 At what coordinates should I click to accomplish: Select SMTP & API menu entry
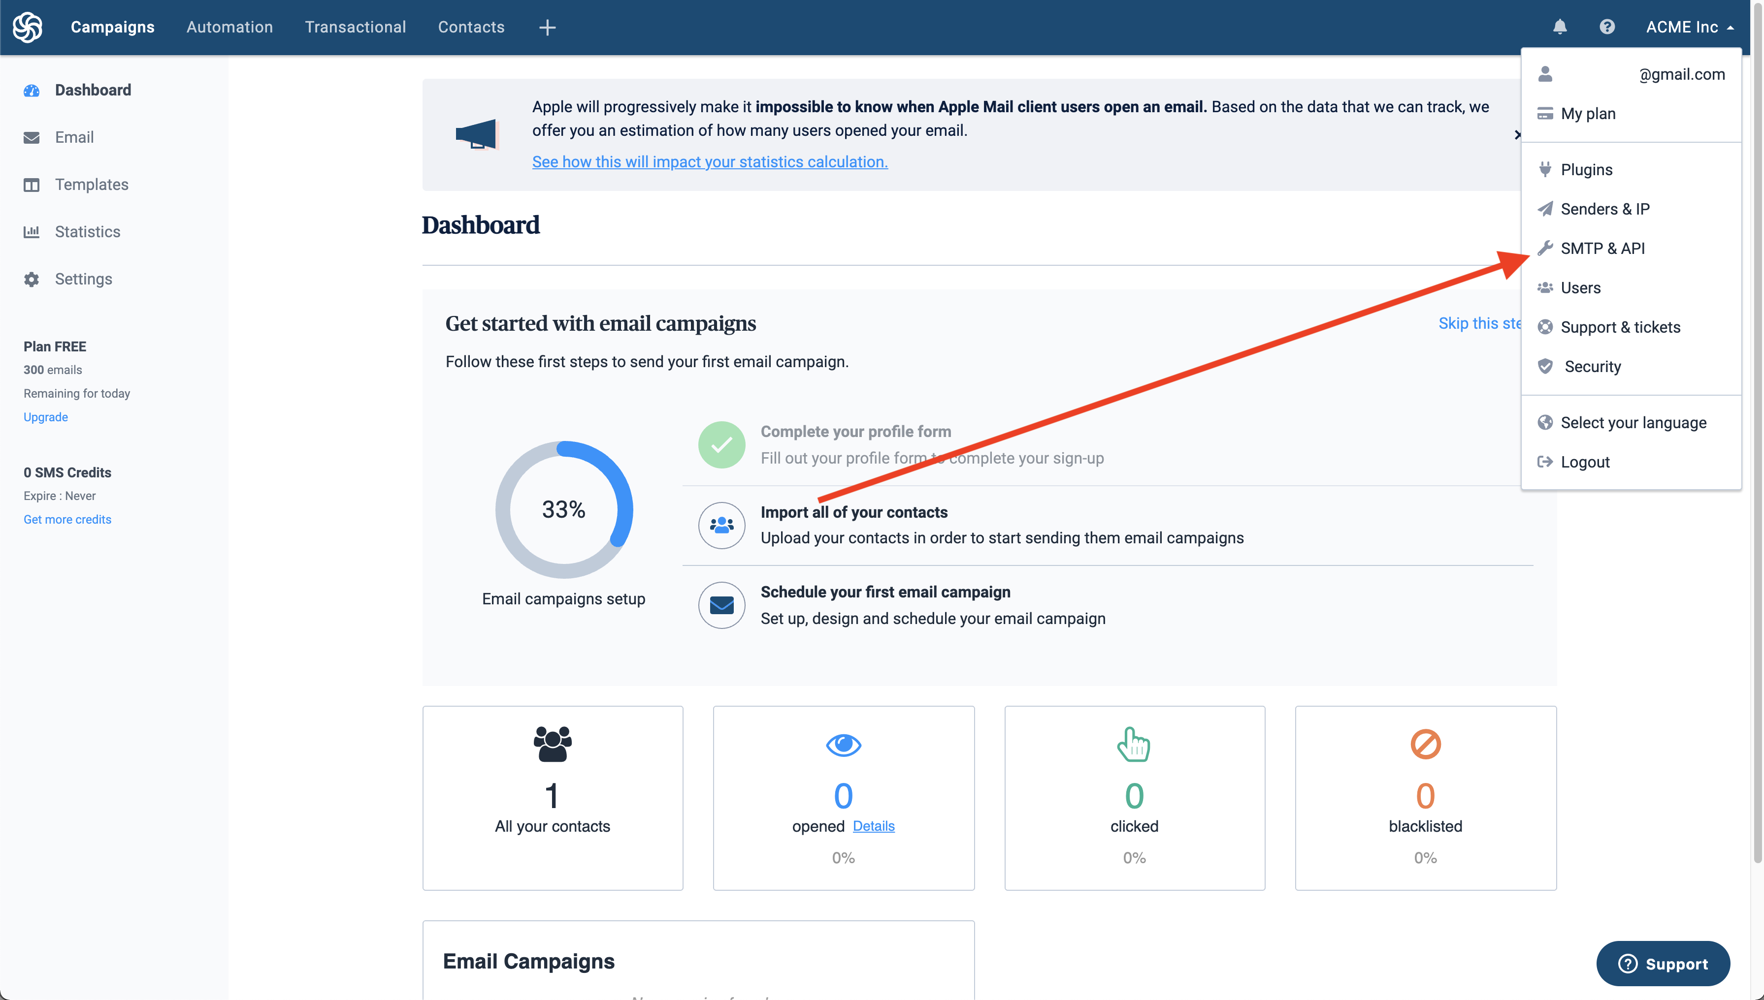pos(1602,248)
